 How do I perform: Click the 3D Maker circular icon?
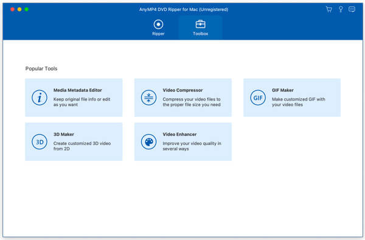coord(40,142)
